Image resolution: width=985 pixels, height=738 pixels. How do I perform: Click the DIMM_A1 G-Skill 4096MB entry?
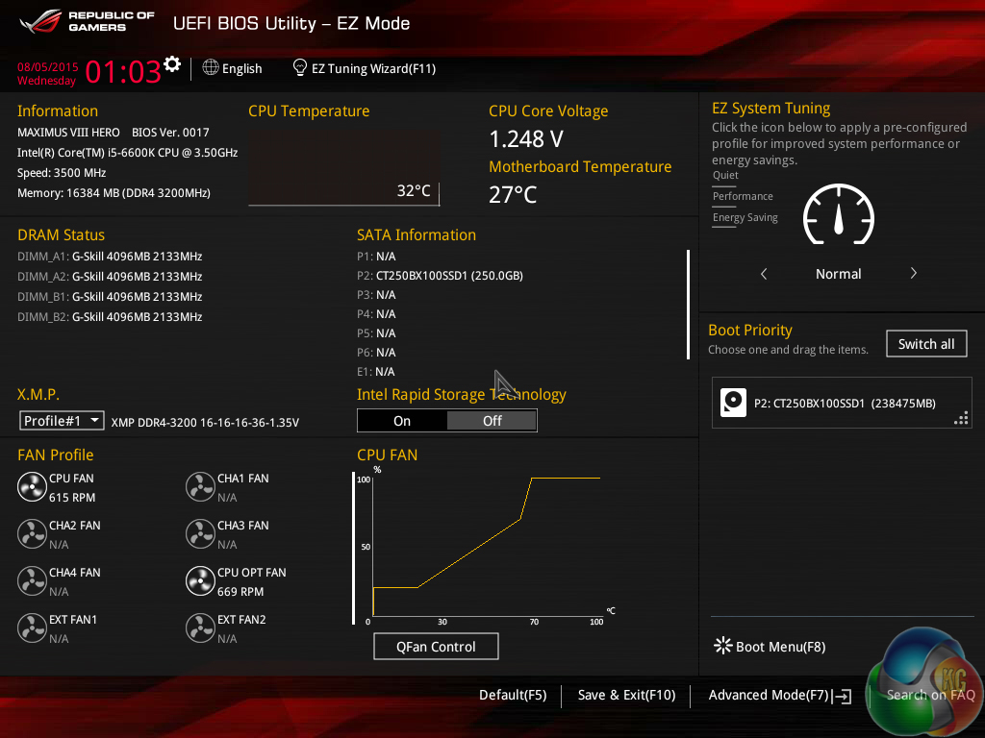[110, 256]
